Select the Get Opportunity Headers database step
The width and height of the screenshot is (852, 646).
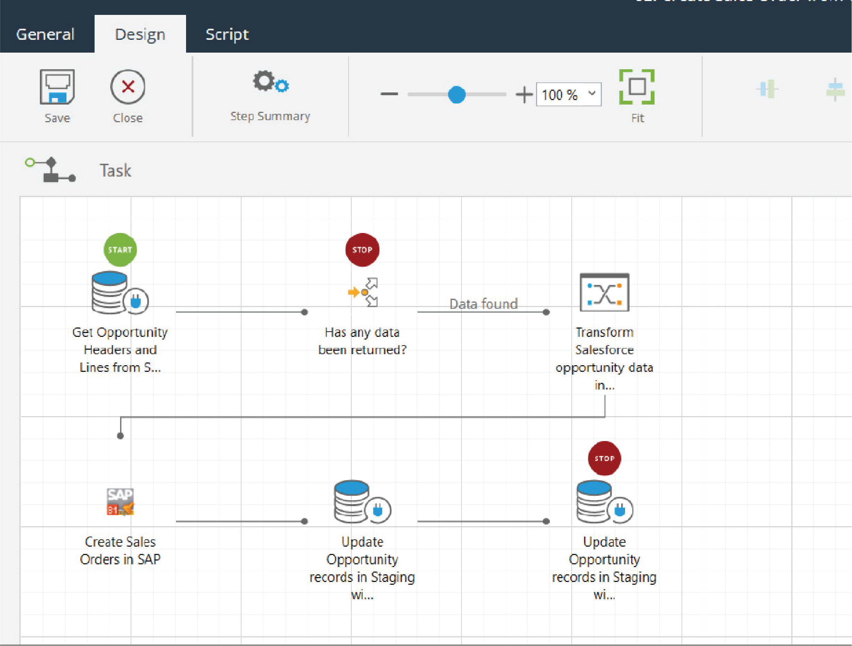pos(120,293)
